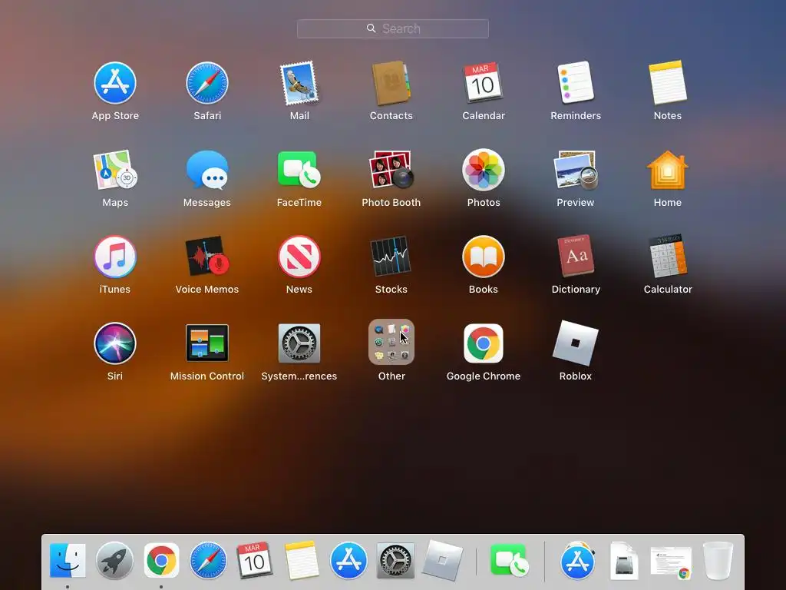Open the Mail app

click(x=299, y=83)
